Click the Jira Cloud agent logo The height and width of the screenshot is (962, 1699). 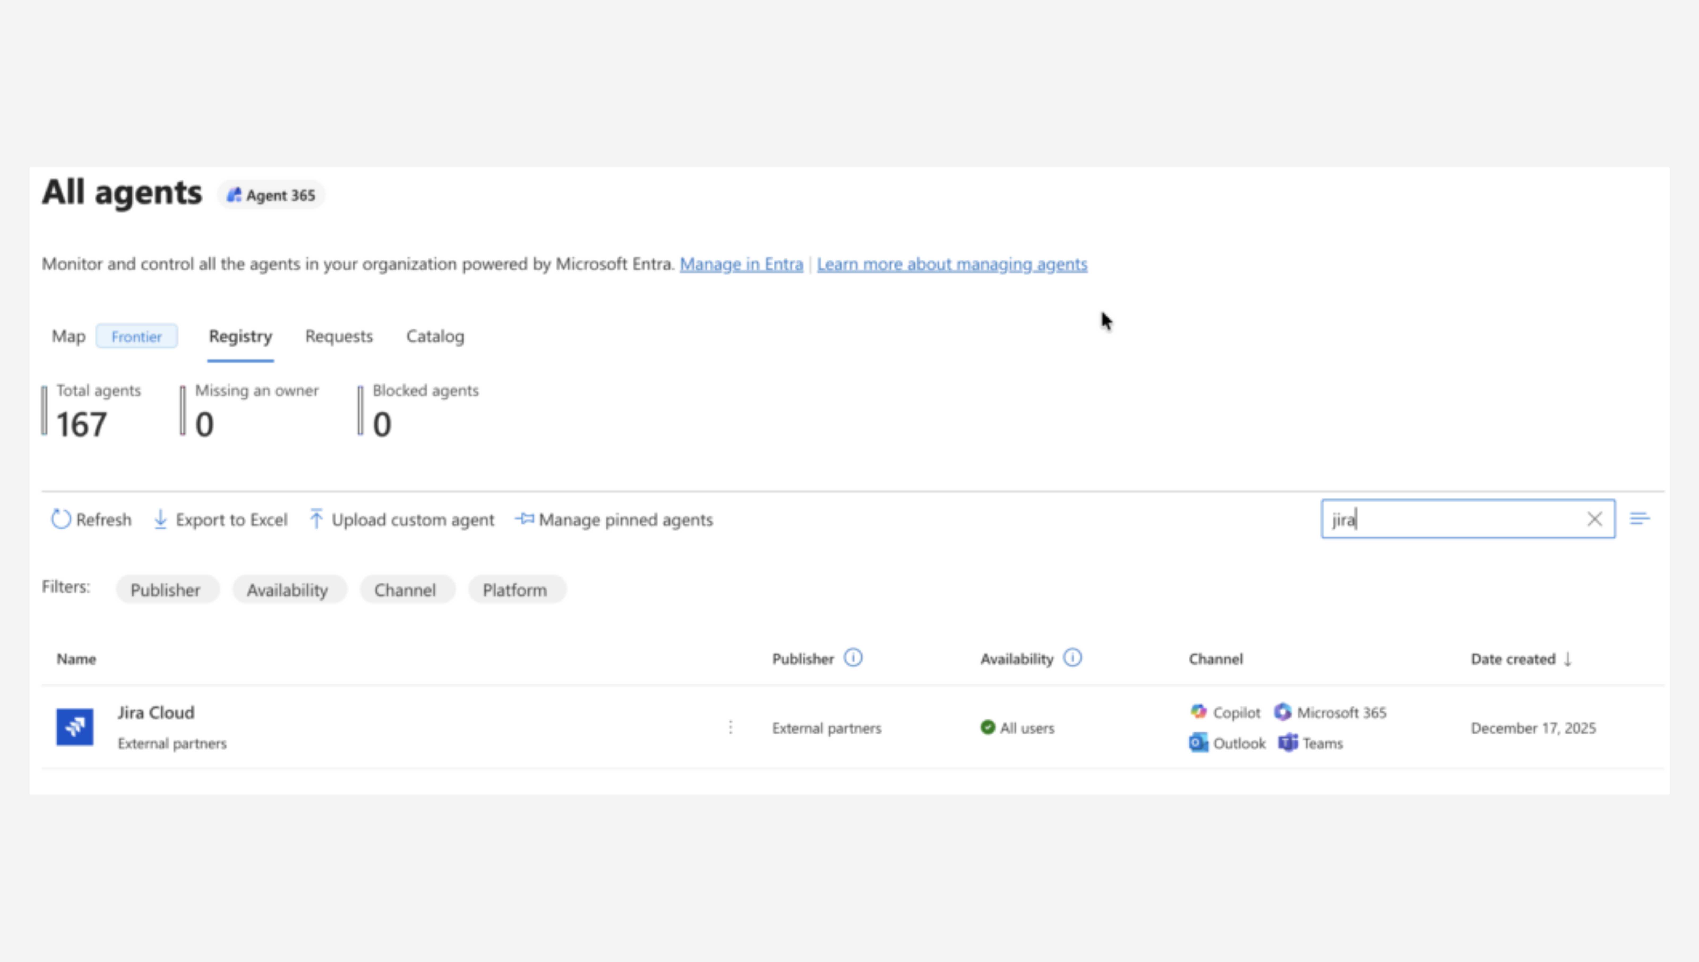tap(75, 727)
